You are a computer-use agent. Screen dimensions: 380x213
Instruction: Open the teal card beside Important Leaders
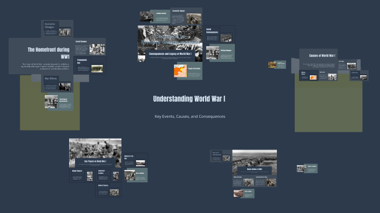coord(136,175)
